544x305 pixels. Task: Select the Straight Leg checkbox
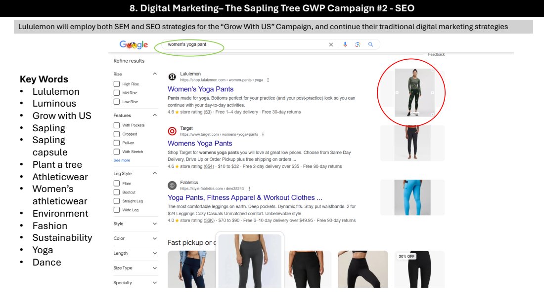click(x=117, y=201)
